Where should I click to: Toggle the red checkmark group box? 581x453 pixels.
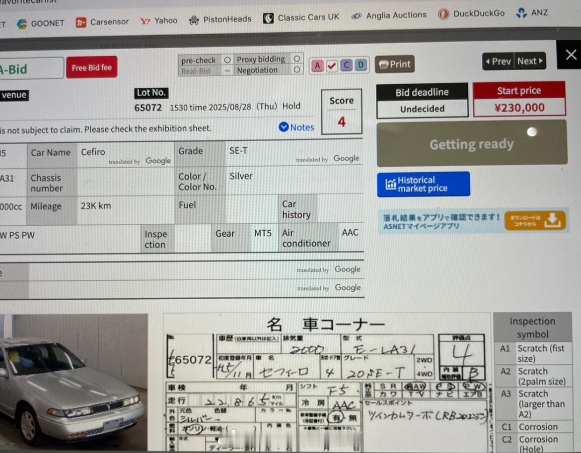pyautogui.click(x=332, y=66)
